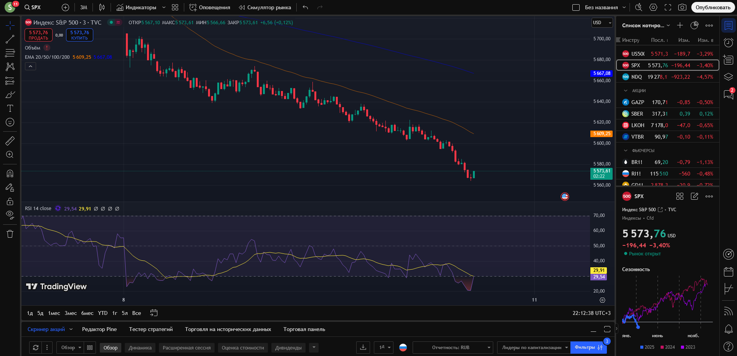Open the USD currency dropdown
The height and width of the screenshot is (356, 737).
[x=602, y=23]
